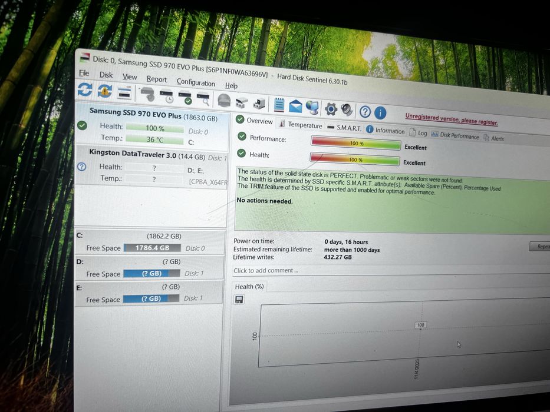Click the envelope e-mail toolbar icon
Viewport: 550px width, 412px height.
(295, 106)
